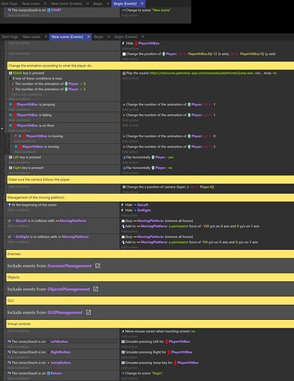This screenshot has width=294, height=381.
Task: Select the 'Management of the moving platform' yellow comment
Action: click(x=150, y=197)
